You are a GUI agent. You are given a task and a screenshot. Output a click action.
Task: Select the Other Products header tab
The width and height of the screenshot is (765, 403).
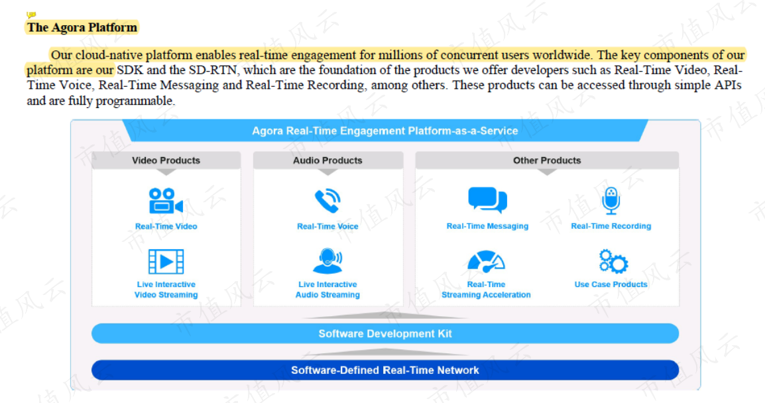point(547,160)
